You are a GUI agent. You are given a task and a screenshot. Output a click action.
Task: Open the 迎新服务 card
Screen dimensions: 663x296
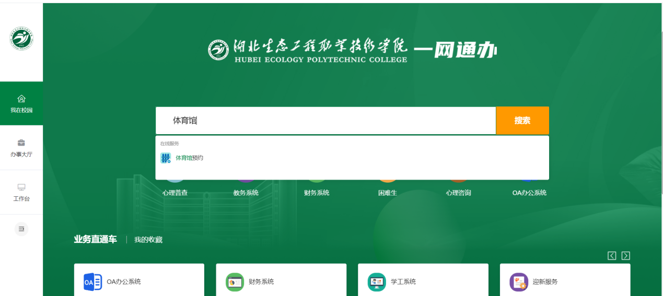(565, 280)
